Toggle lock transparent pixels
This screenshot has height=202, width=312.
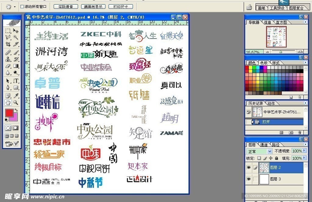coord(259,158)
